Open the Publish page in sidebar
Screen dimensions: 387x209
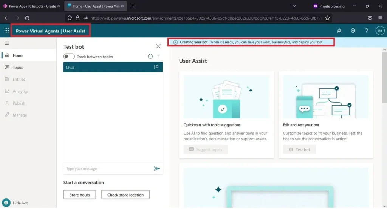pos(28,103)
